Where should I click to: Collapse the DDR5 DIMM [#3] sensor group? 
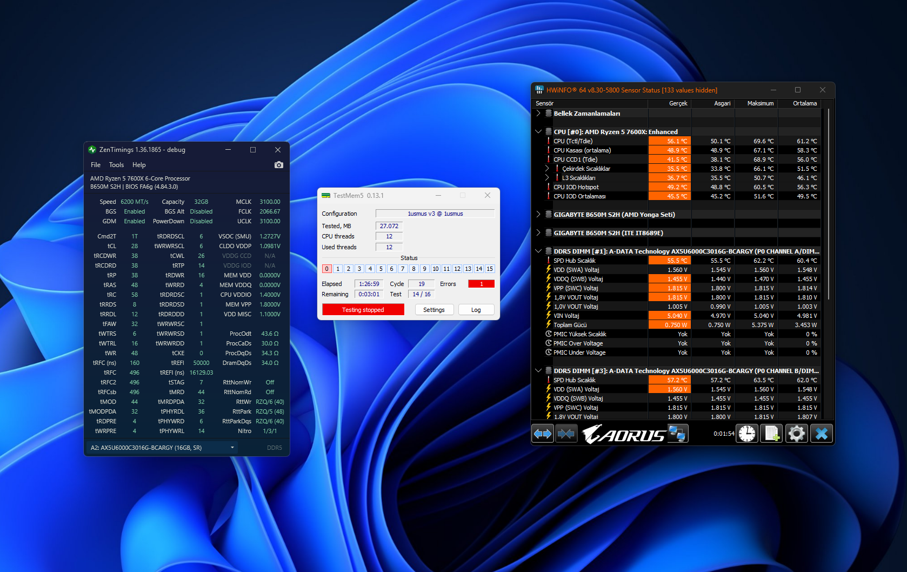click(538, 371)
